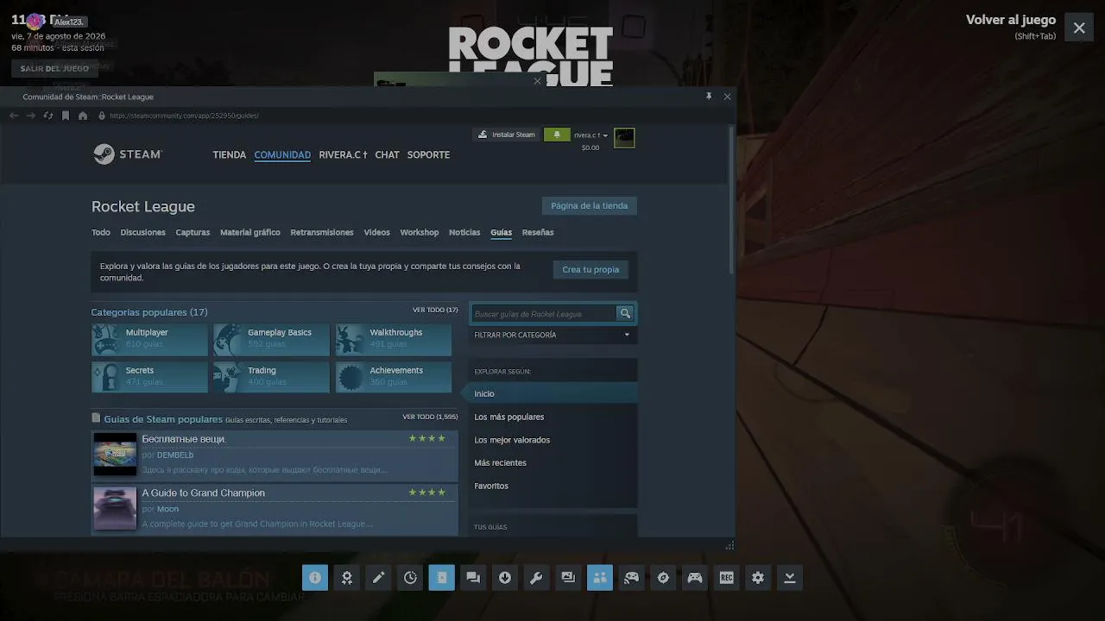Screen dimensions: 1105x621
Task: Open the notes pencil icon
Action: pos(378,578)
